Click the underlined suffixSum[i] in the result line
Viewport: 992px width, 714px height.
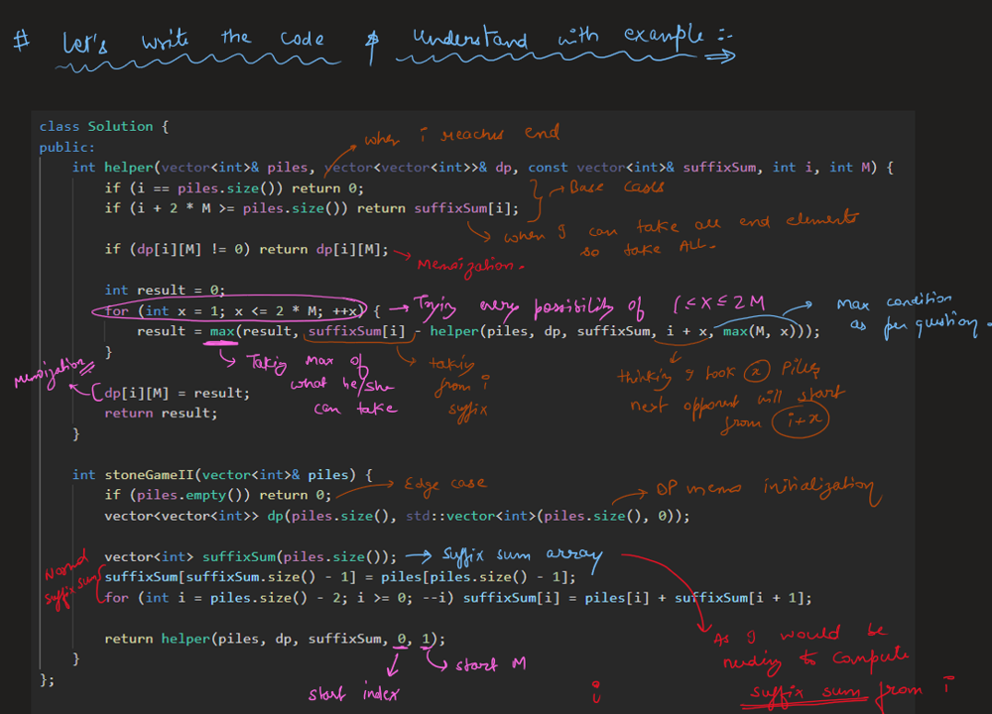click(x=356, y=331)
